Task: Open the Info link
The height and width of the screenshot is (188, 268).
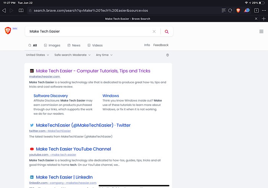Action: [x=147, y=45]
